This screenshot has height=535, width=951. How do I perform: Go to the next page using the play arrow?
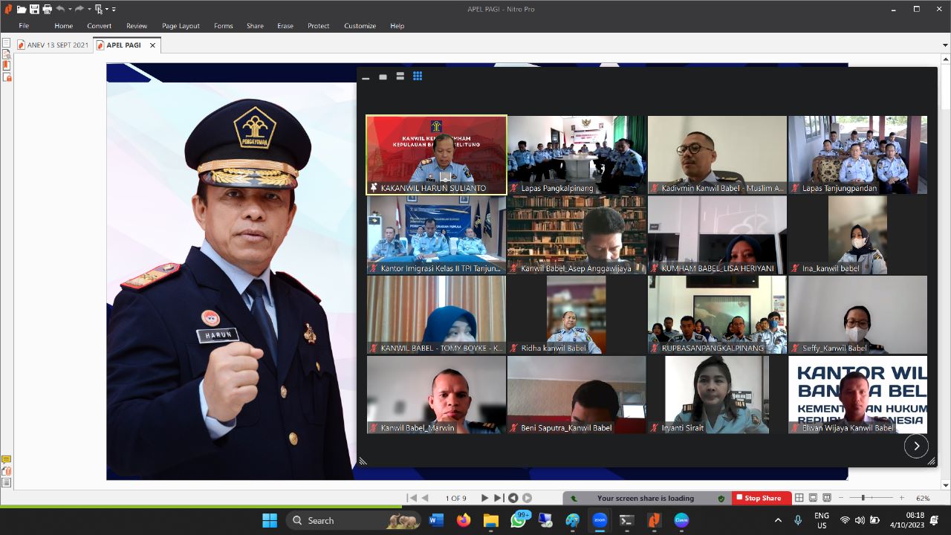(484, 498)
